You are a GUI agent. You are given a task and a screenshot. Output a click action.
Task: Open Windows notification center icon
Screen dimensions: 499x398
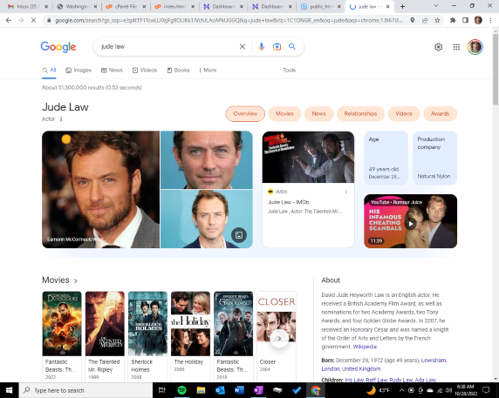click(486, 390)
